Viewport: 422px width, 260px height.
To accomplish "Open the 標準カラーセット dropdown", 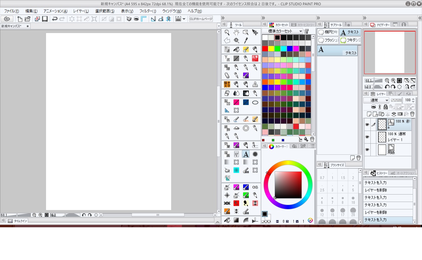I will tap(282, 31).
